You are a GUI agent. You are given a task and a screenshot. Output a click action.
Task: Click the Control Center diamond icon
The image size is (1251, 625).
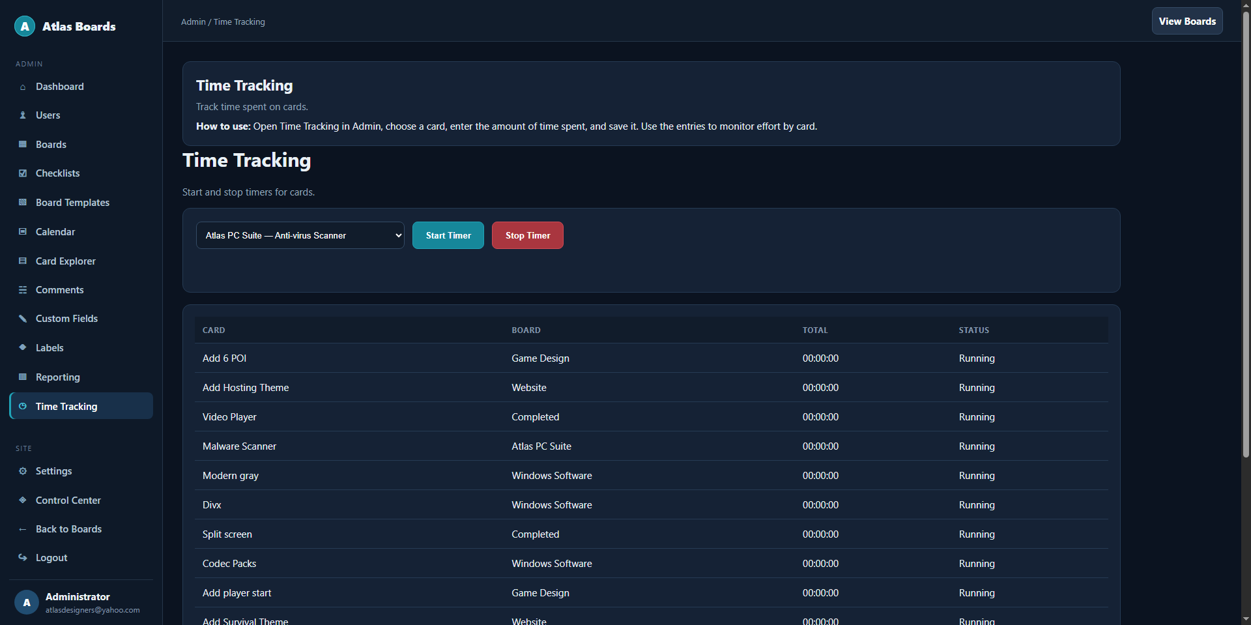click(23, 501)
